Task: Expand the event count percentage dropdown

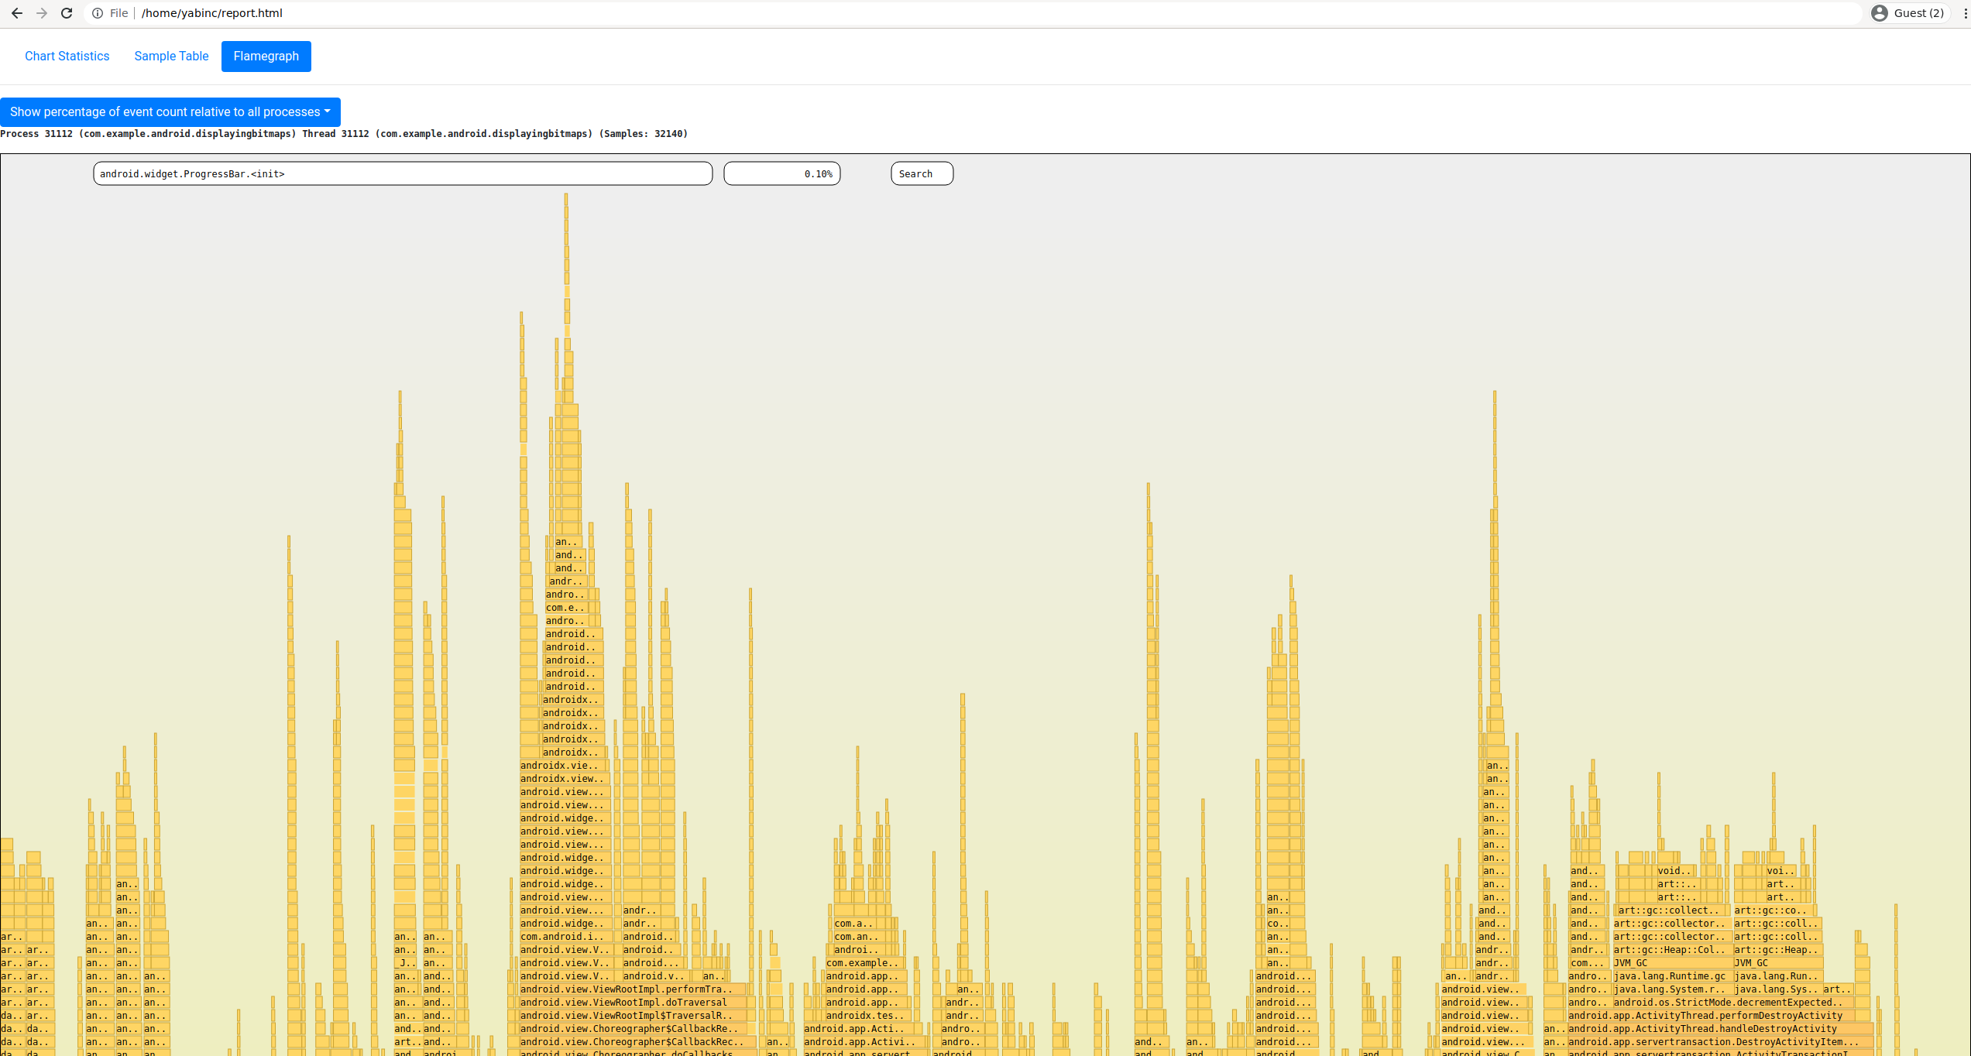Action: pyautogui.click(x=170, y=112)
